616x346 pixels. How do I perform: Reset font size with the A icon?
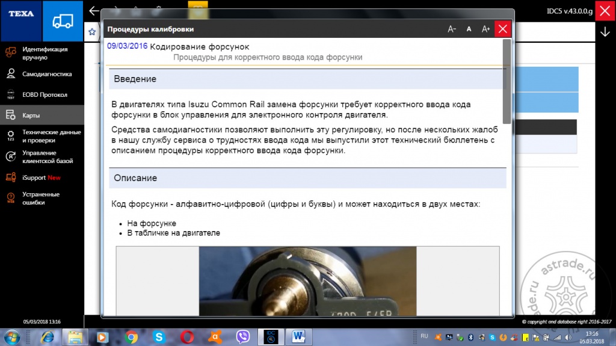[x=469, y=29]
